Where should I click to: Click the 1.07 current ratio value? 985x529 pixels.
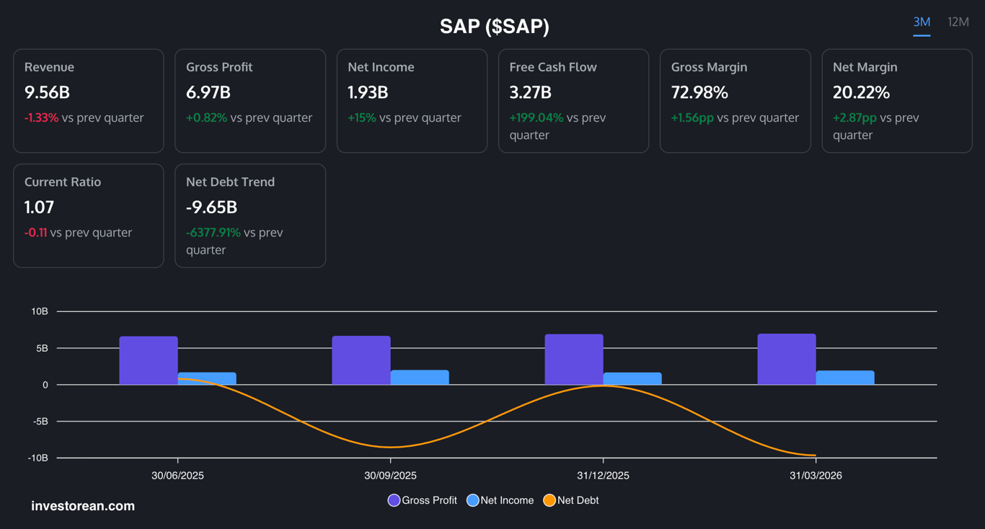pos(39,207)
